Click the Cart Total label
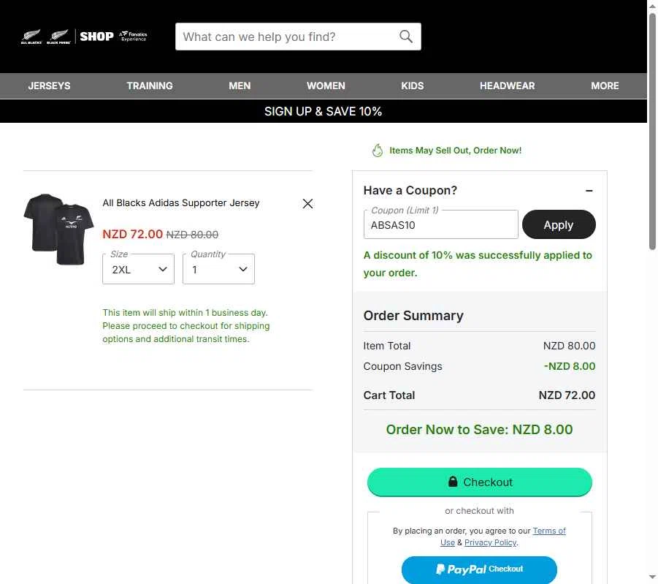The image size is (658, 584). point(389,395)
